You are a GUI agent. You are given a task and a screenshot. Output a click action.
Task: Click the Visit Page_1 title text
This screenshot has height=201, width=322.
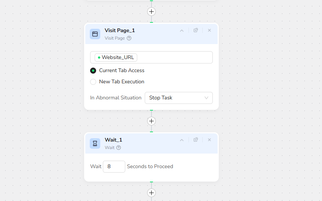point(120,31)
